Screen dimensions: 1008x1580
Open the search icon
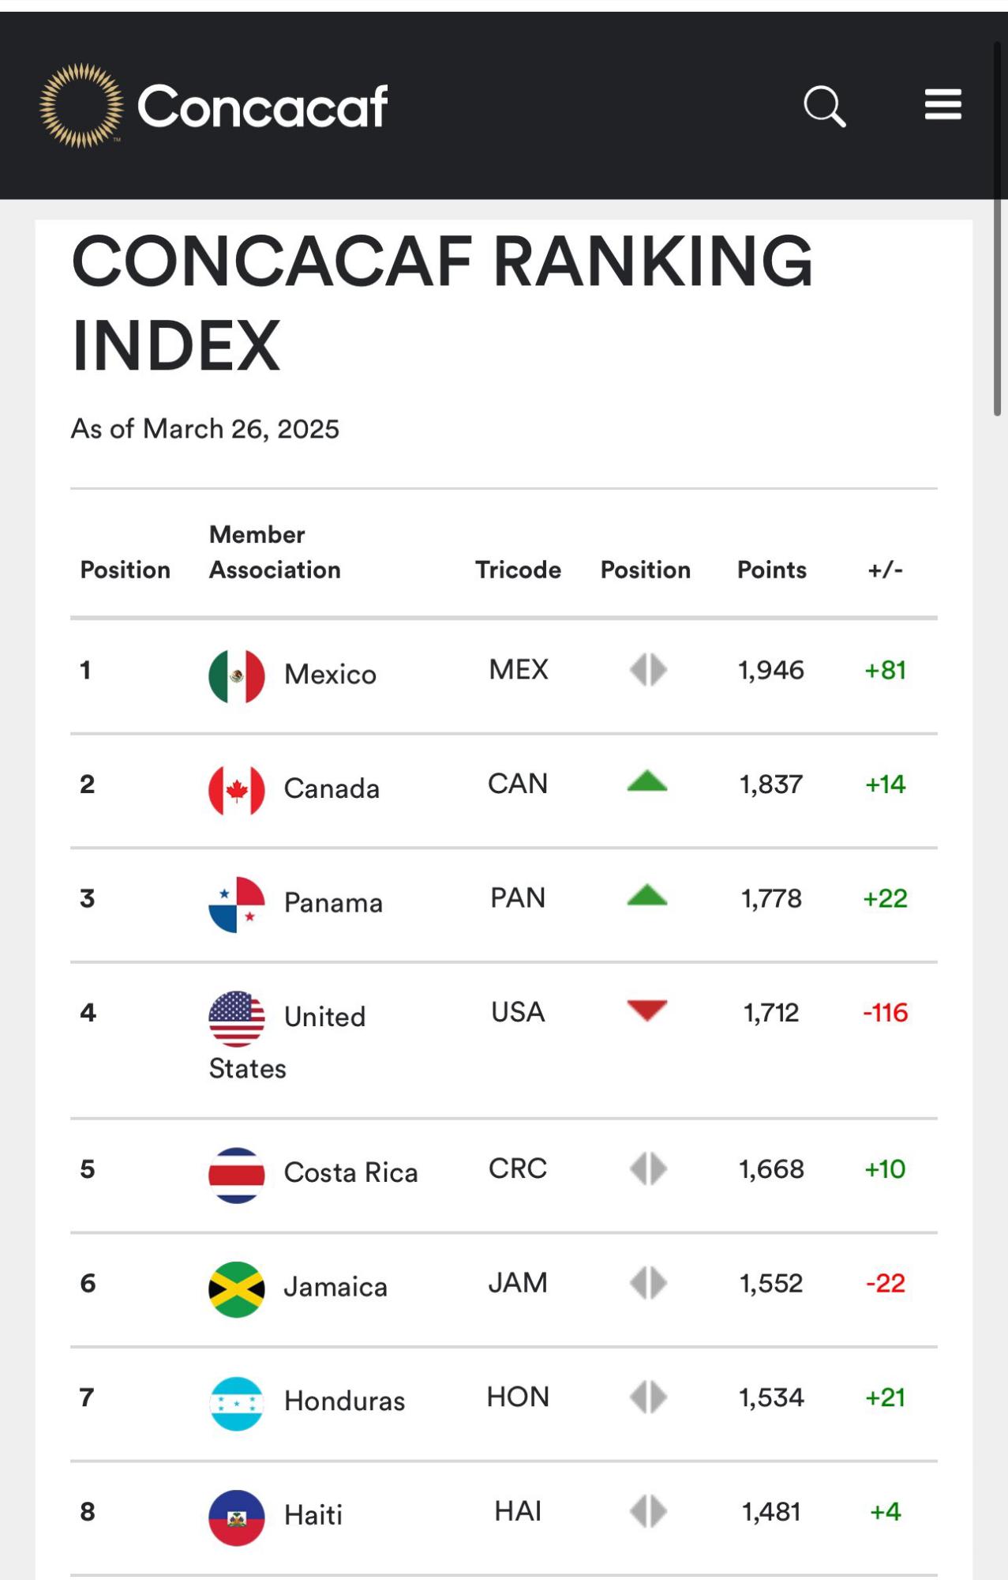click(824, 104)
